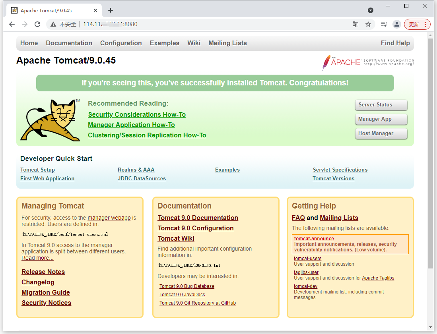The height and width of the screenshot is (334, 437).
Task: Click the not-secure warning icon
Action: (x=53, y=25)
